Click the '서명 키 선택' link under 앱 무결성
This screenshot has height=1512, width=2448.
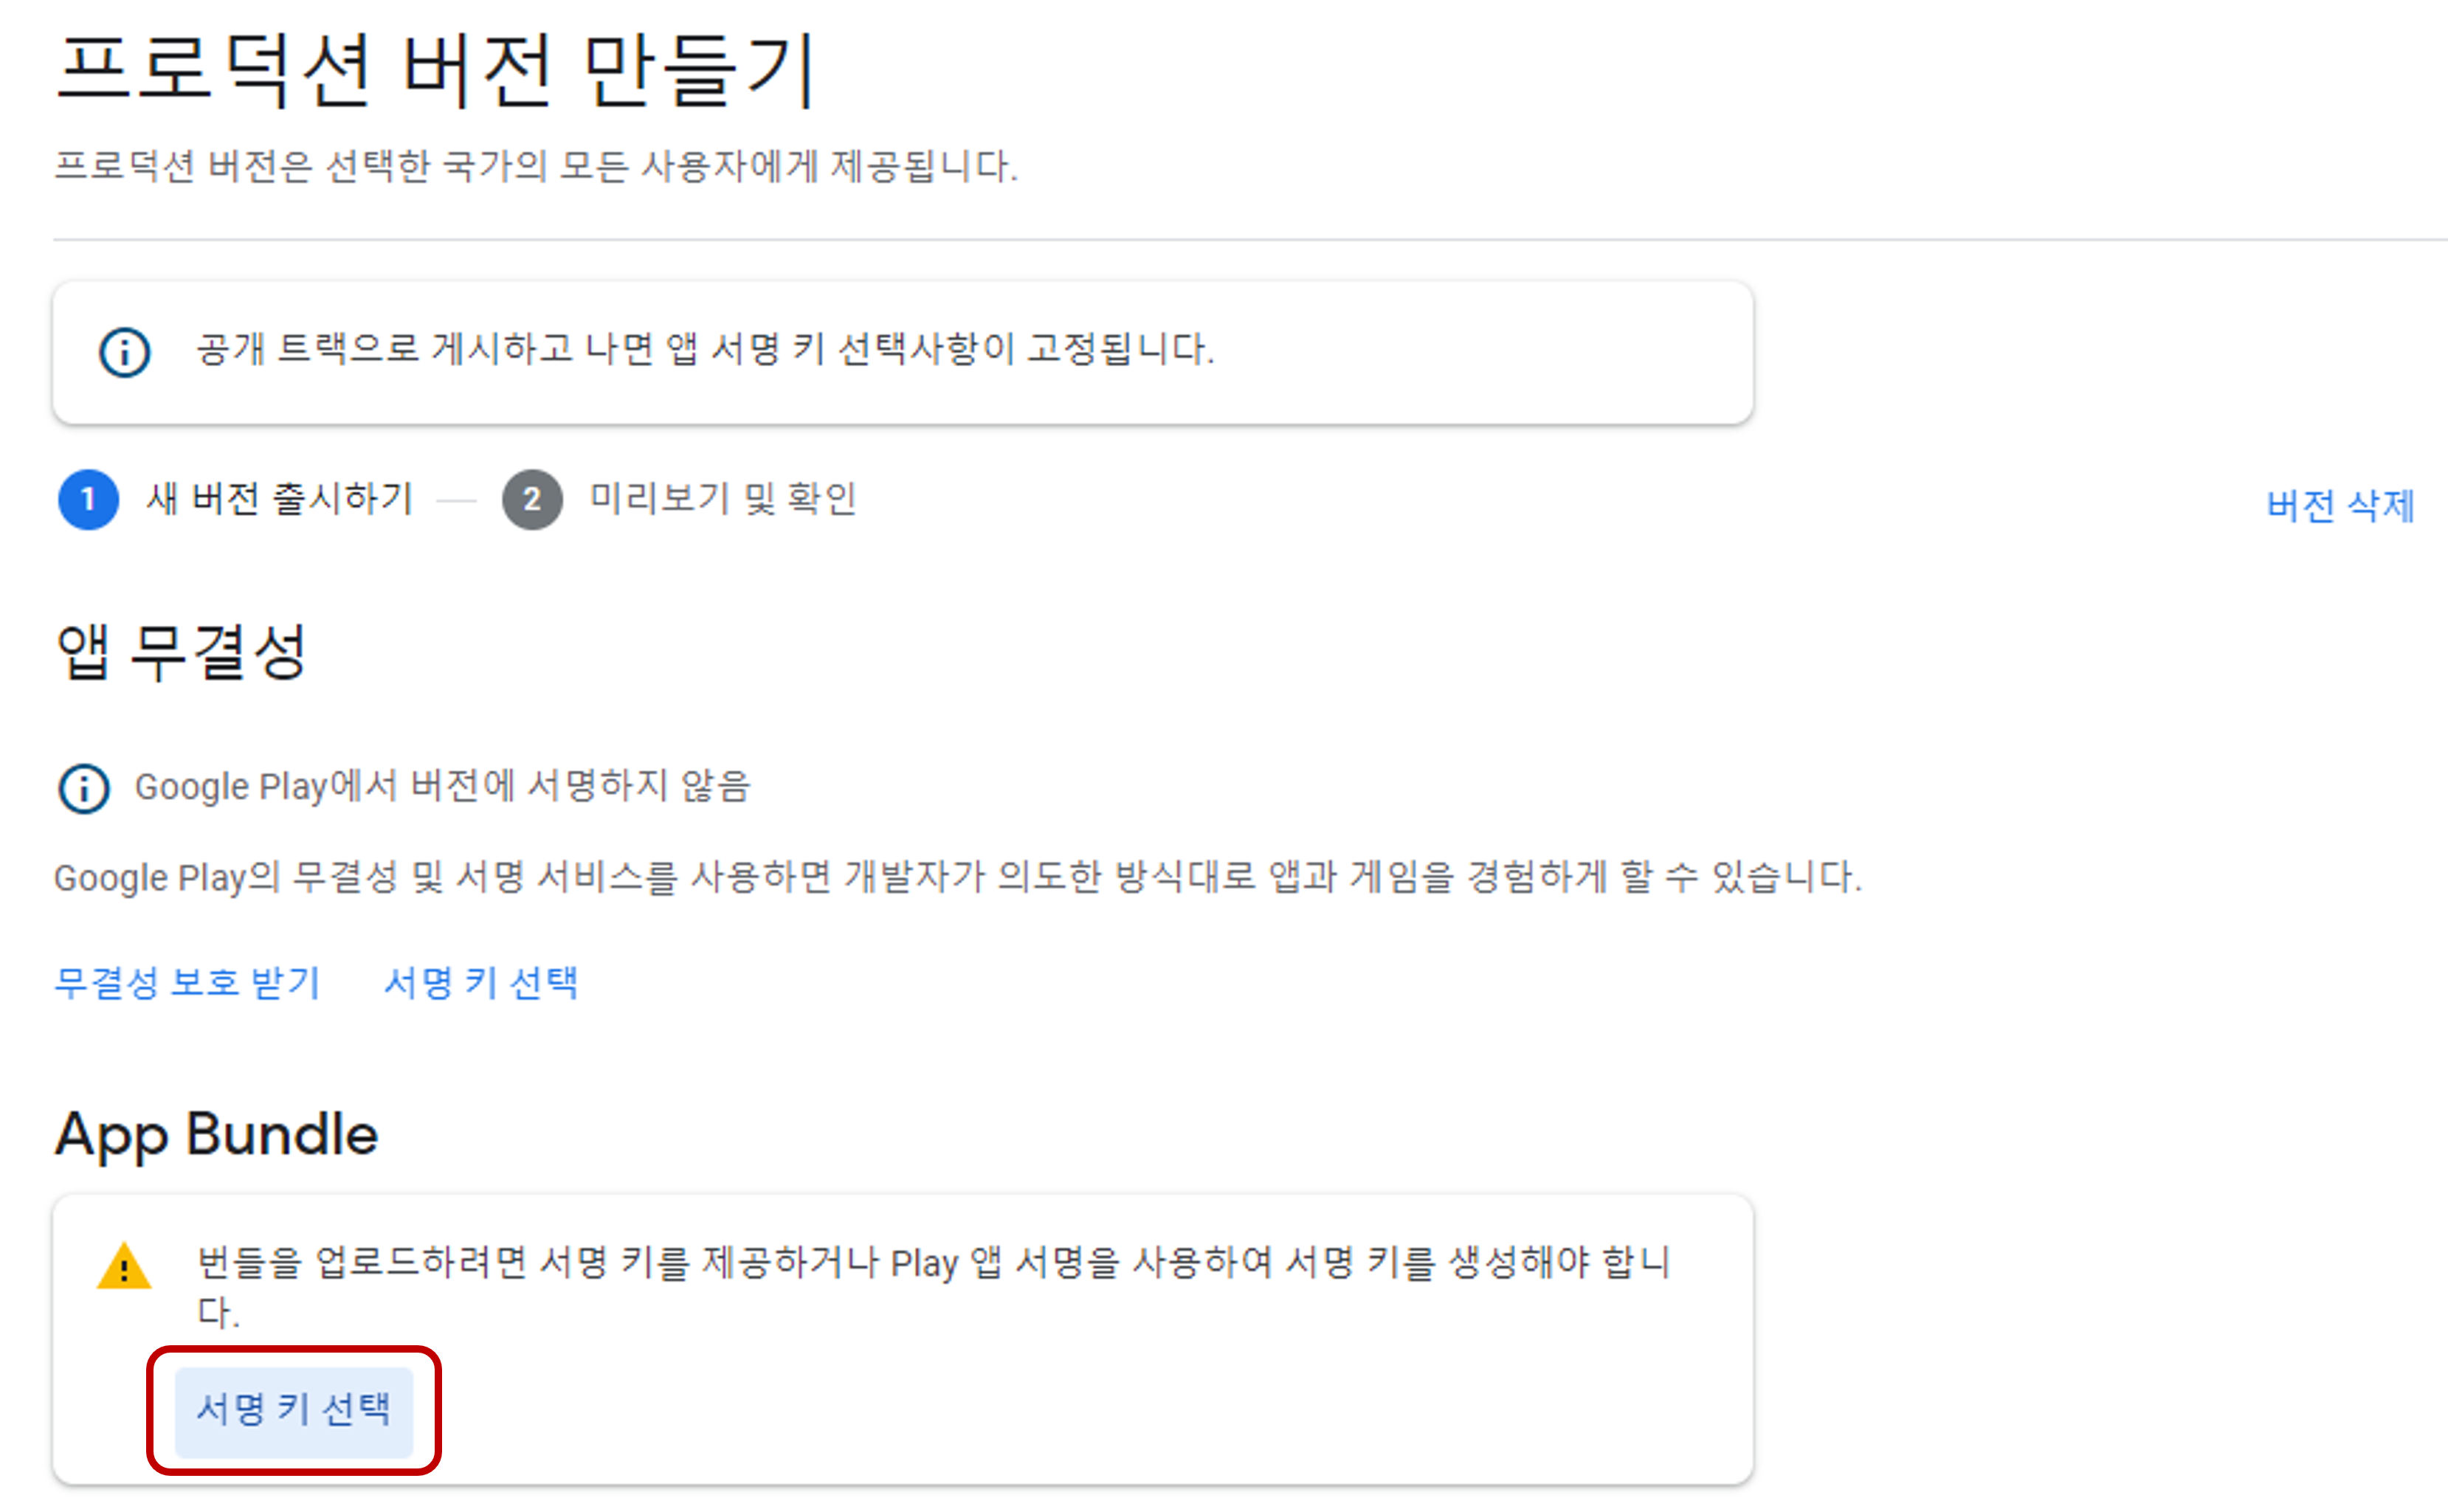click(x=481, y=983)
